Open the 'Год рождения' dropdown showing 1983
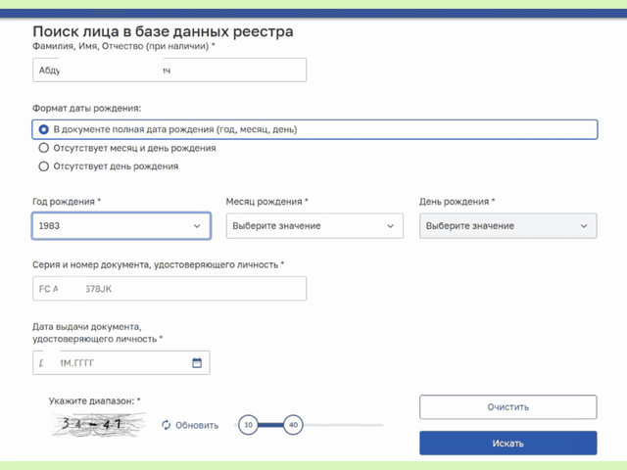 coord(121,226)
